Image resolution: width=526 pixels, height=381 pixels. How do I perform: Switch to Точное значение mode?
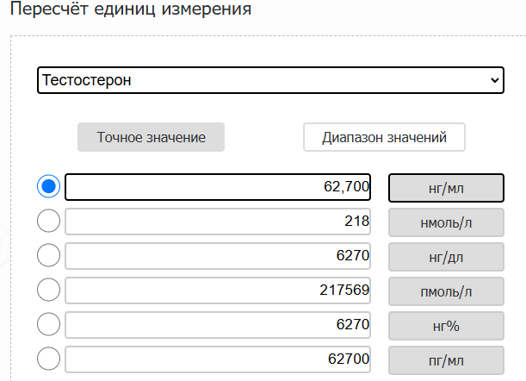click(151, 137)
